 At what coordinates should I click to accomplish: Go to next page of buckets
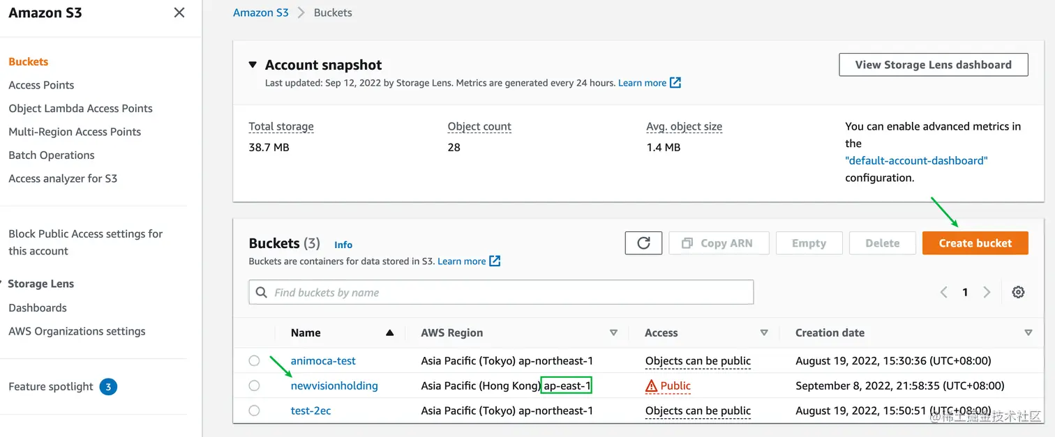(987, 292)
